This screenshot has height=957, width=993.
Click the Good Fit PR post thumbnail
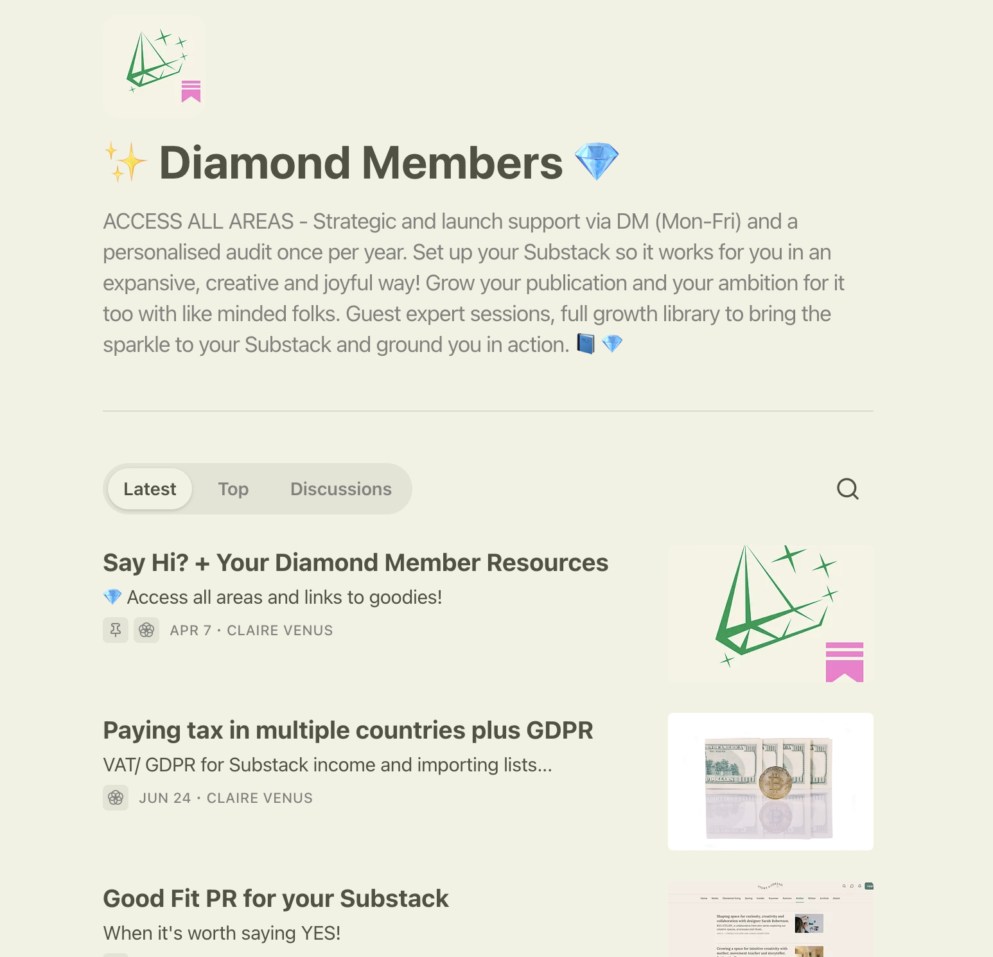point(770,920)
